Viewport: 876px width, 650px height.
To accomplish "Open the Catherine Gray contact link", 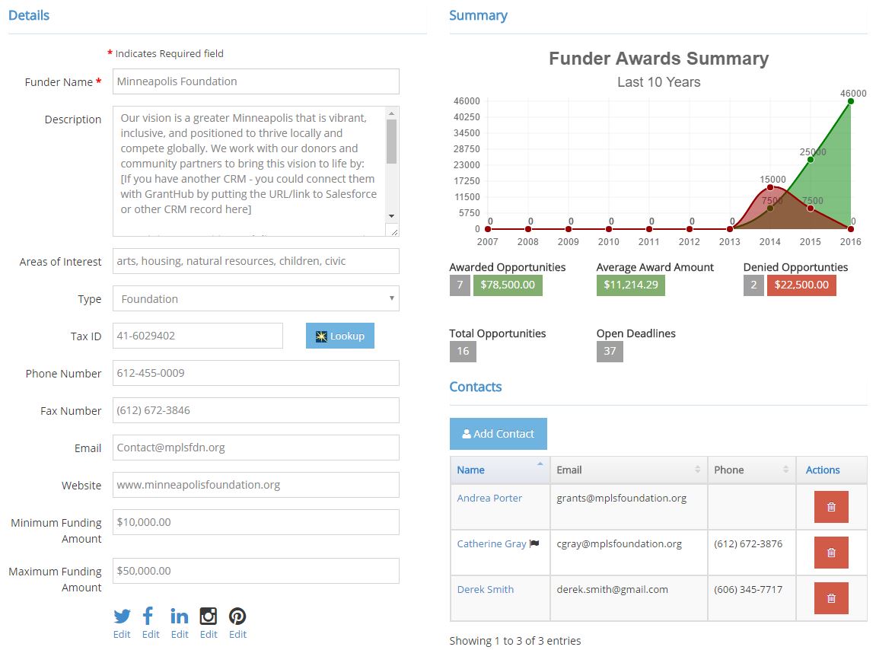I will click(x=492, y=543).
